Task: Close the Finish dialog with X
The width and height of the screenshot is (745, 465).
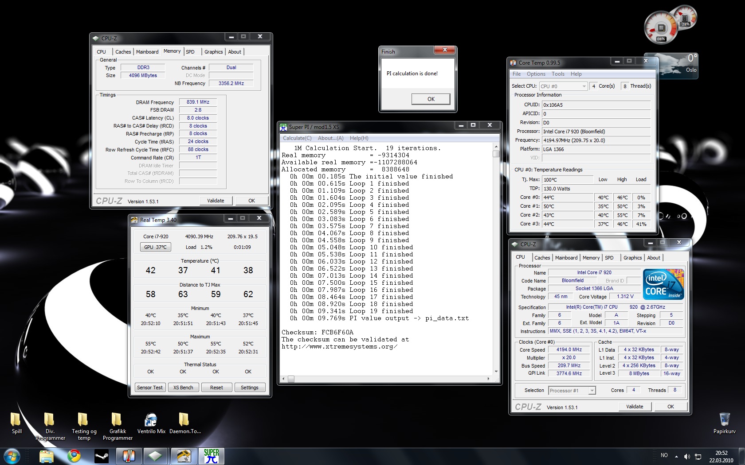Action: tap(444, 50)
